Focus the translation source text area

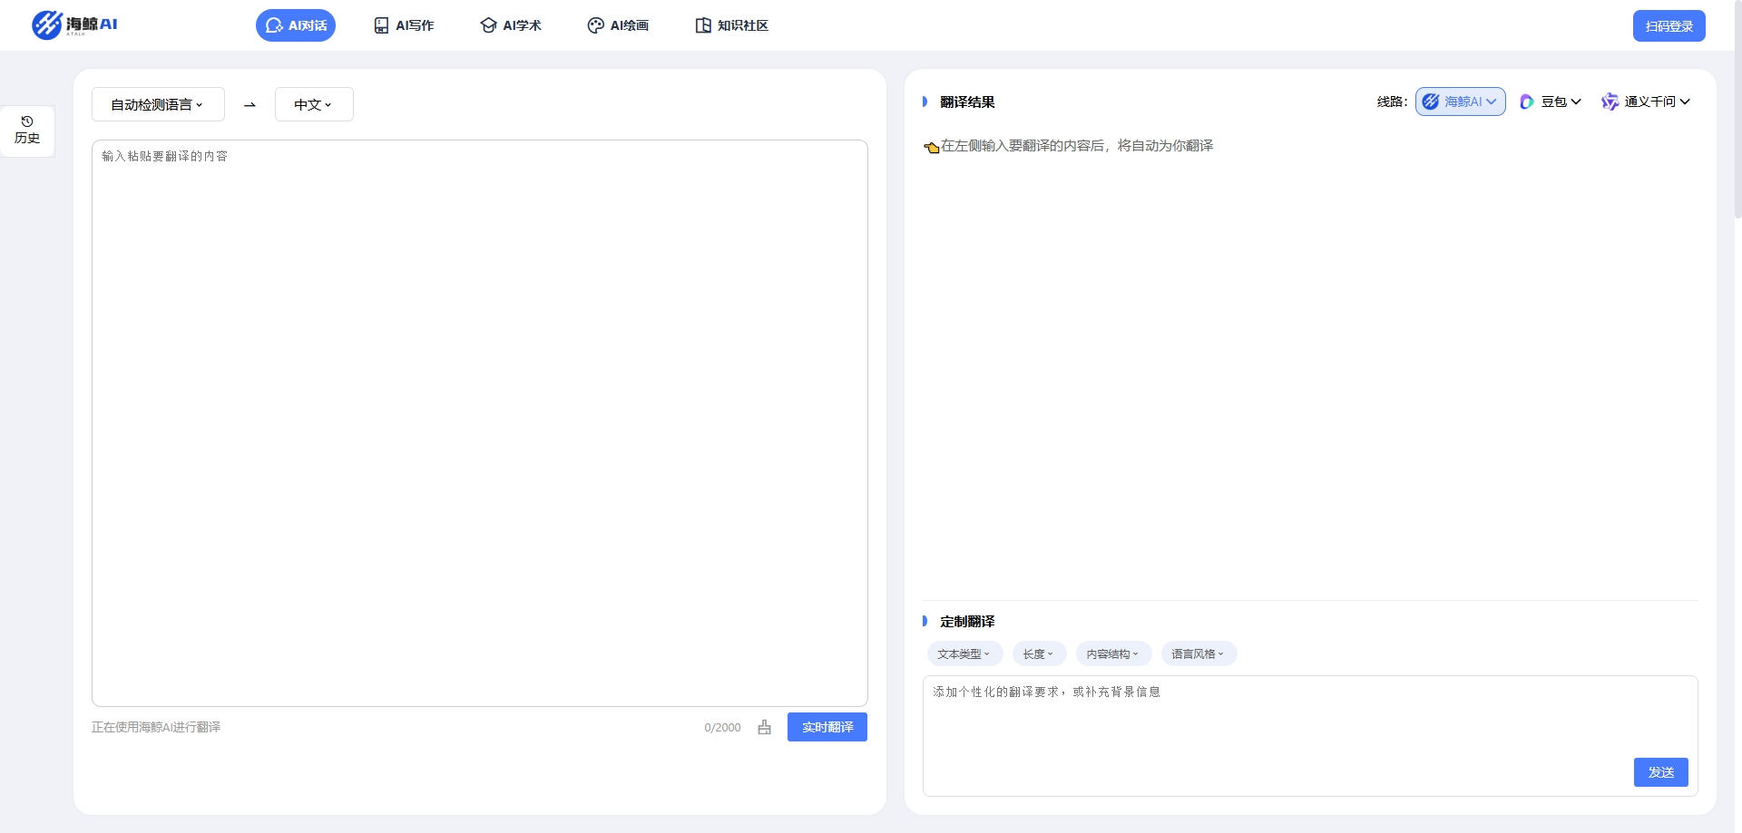pos(479,422)
